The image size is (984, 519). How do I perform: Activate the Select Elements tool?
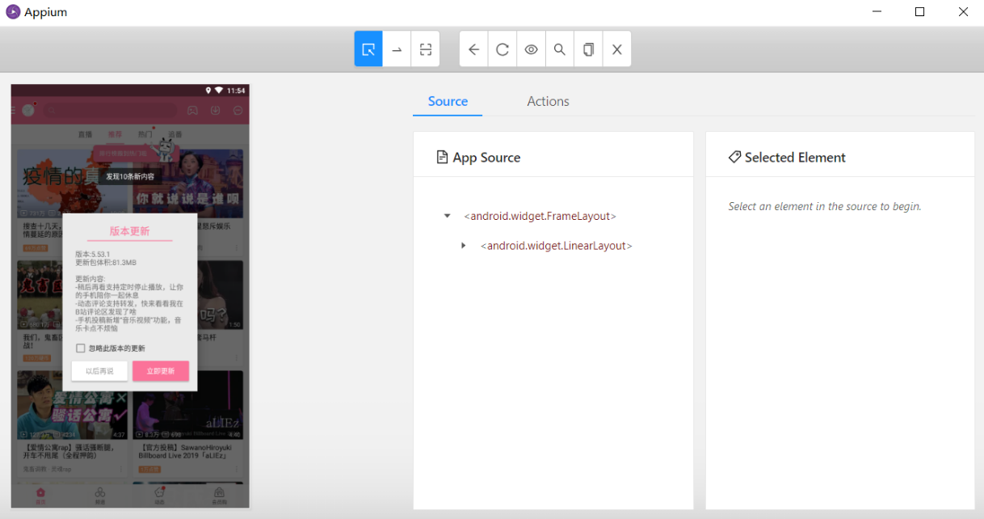(368, 49)
